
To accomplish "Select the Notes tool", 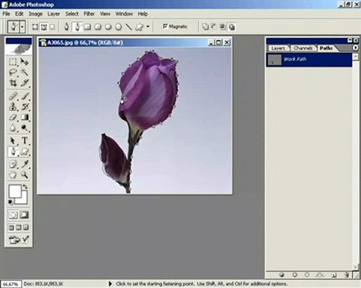I will point(13,164).
